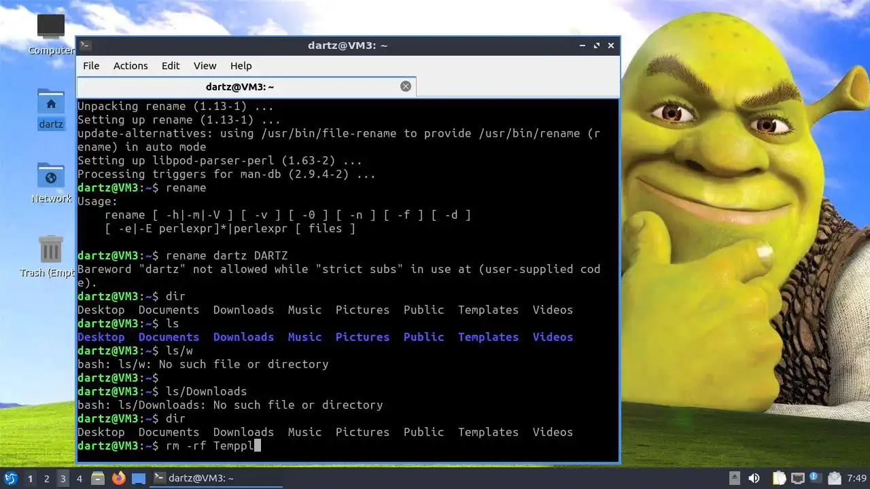Screen dimensions: 870x489
Task: Click 'bash: ls/w: No such file or directory'
Action: (x=203, y=364)
